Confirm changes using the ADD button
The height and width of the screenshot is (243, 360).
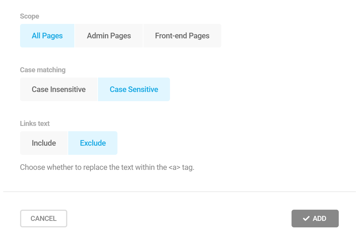click(315, 218)
